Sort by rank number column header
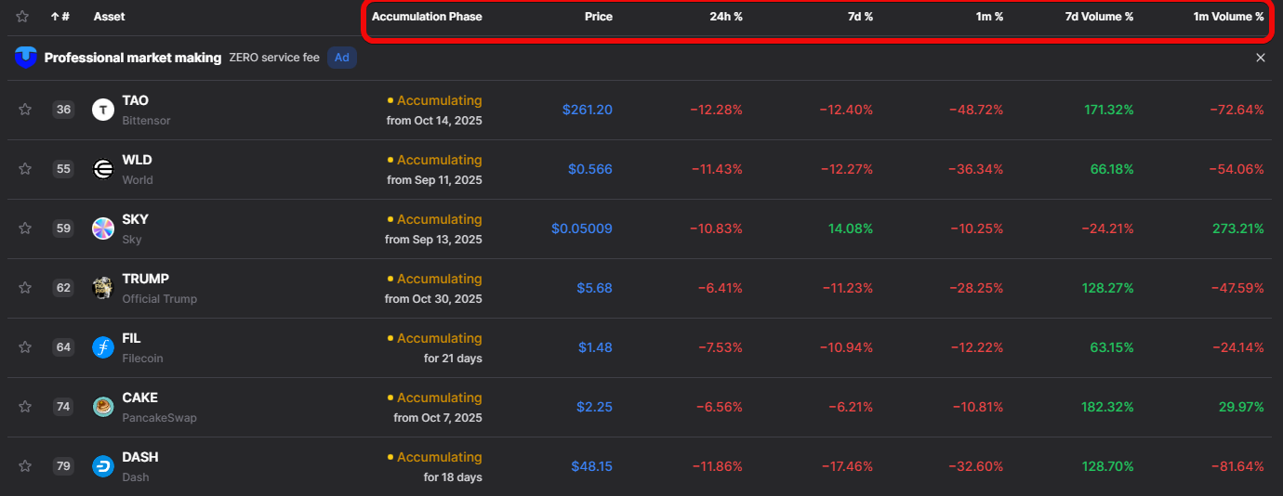This screenshot has width=1283, height=496. pyautogui.click(x=60, y=17)
